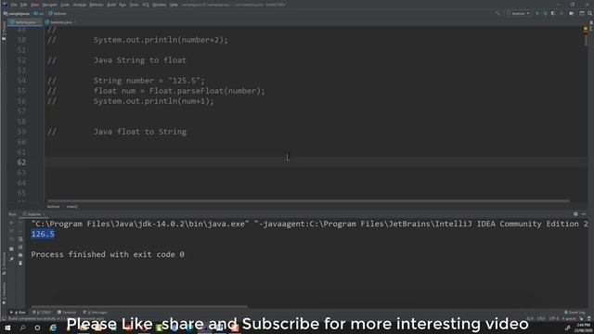Open the Structure sidebar tab
The height and width of the screenshot is (334, 594).
(4, 263)
